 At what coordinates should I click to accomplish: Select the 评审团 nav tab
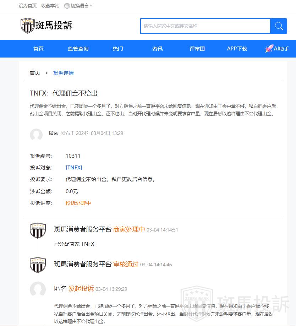pyautogui.click(x=197, y=49)
